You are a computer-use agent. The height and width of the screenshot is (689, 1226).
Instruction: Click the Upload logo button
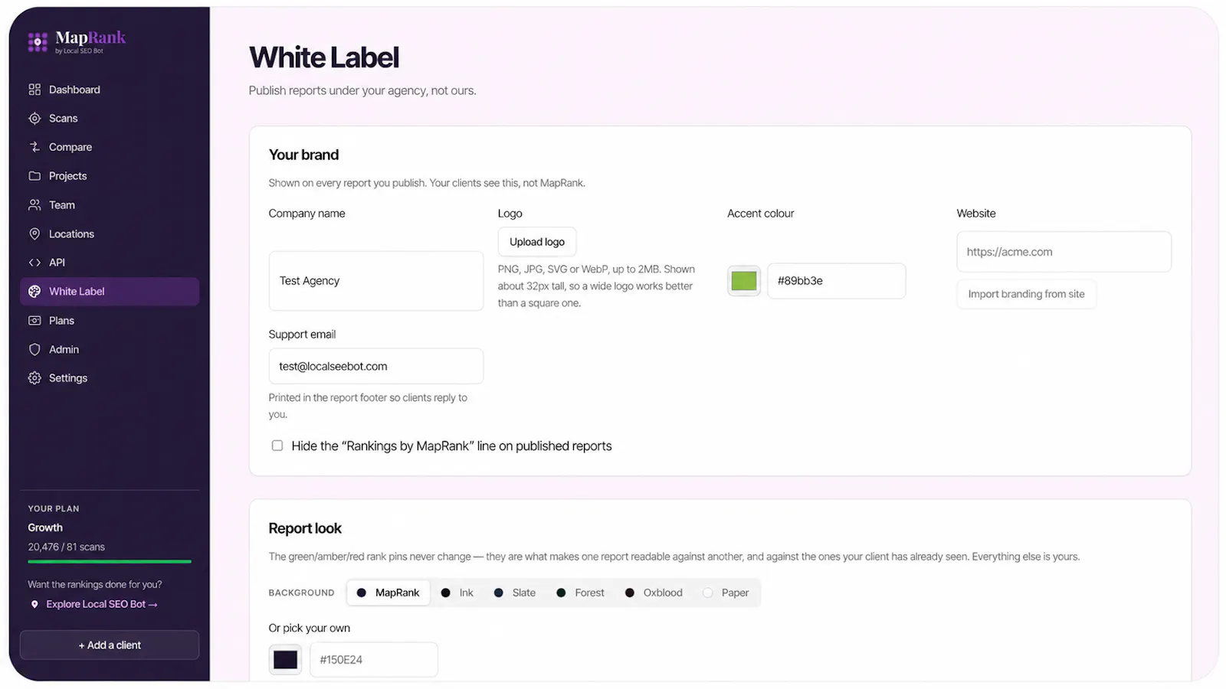pyautogui.click(x=537, y=242)
